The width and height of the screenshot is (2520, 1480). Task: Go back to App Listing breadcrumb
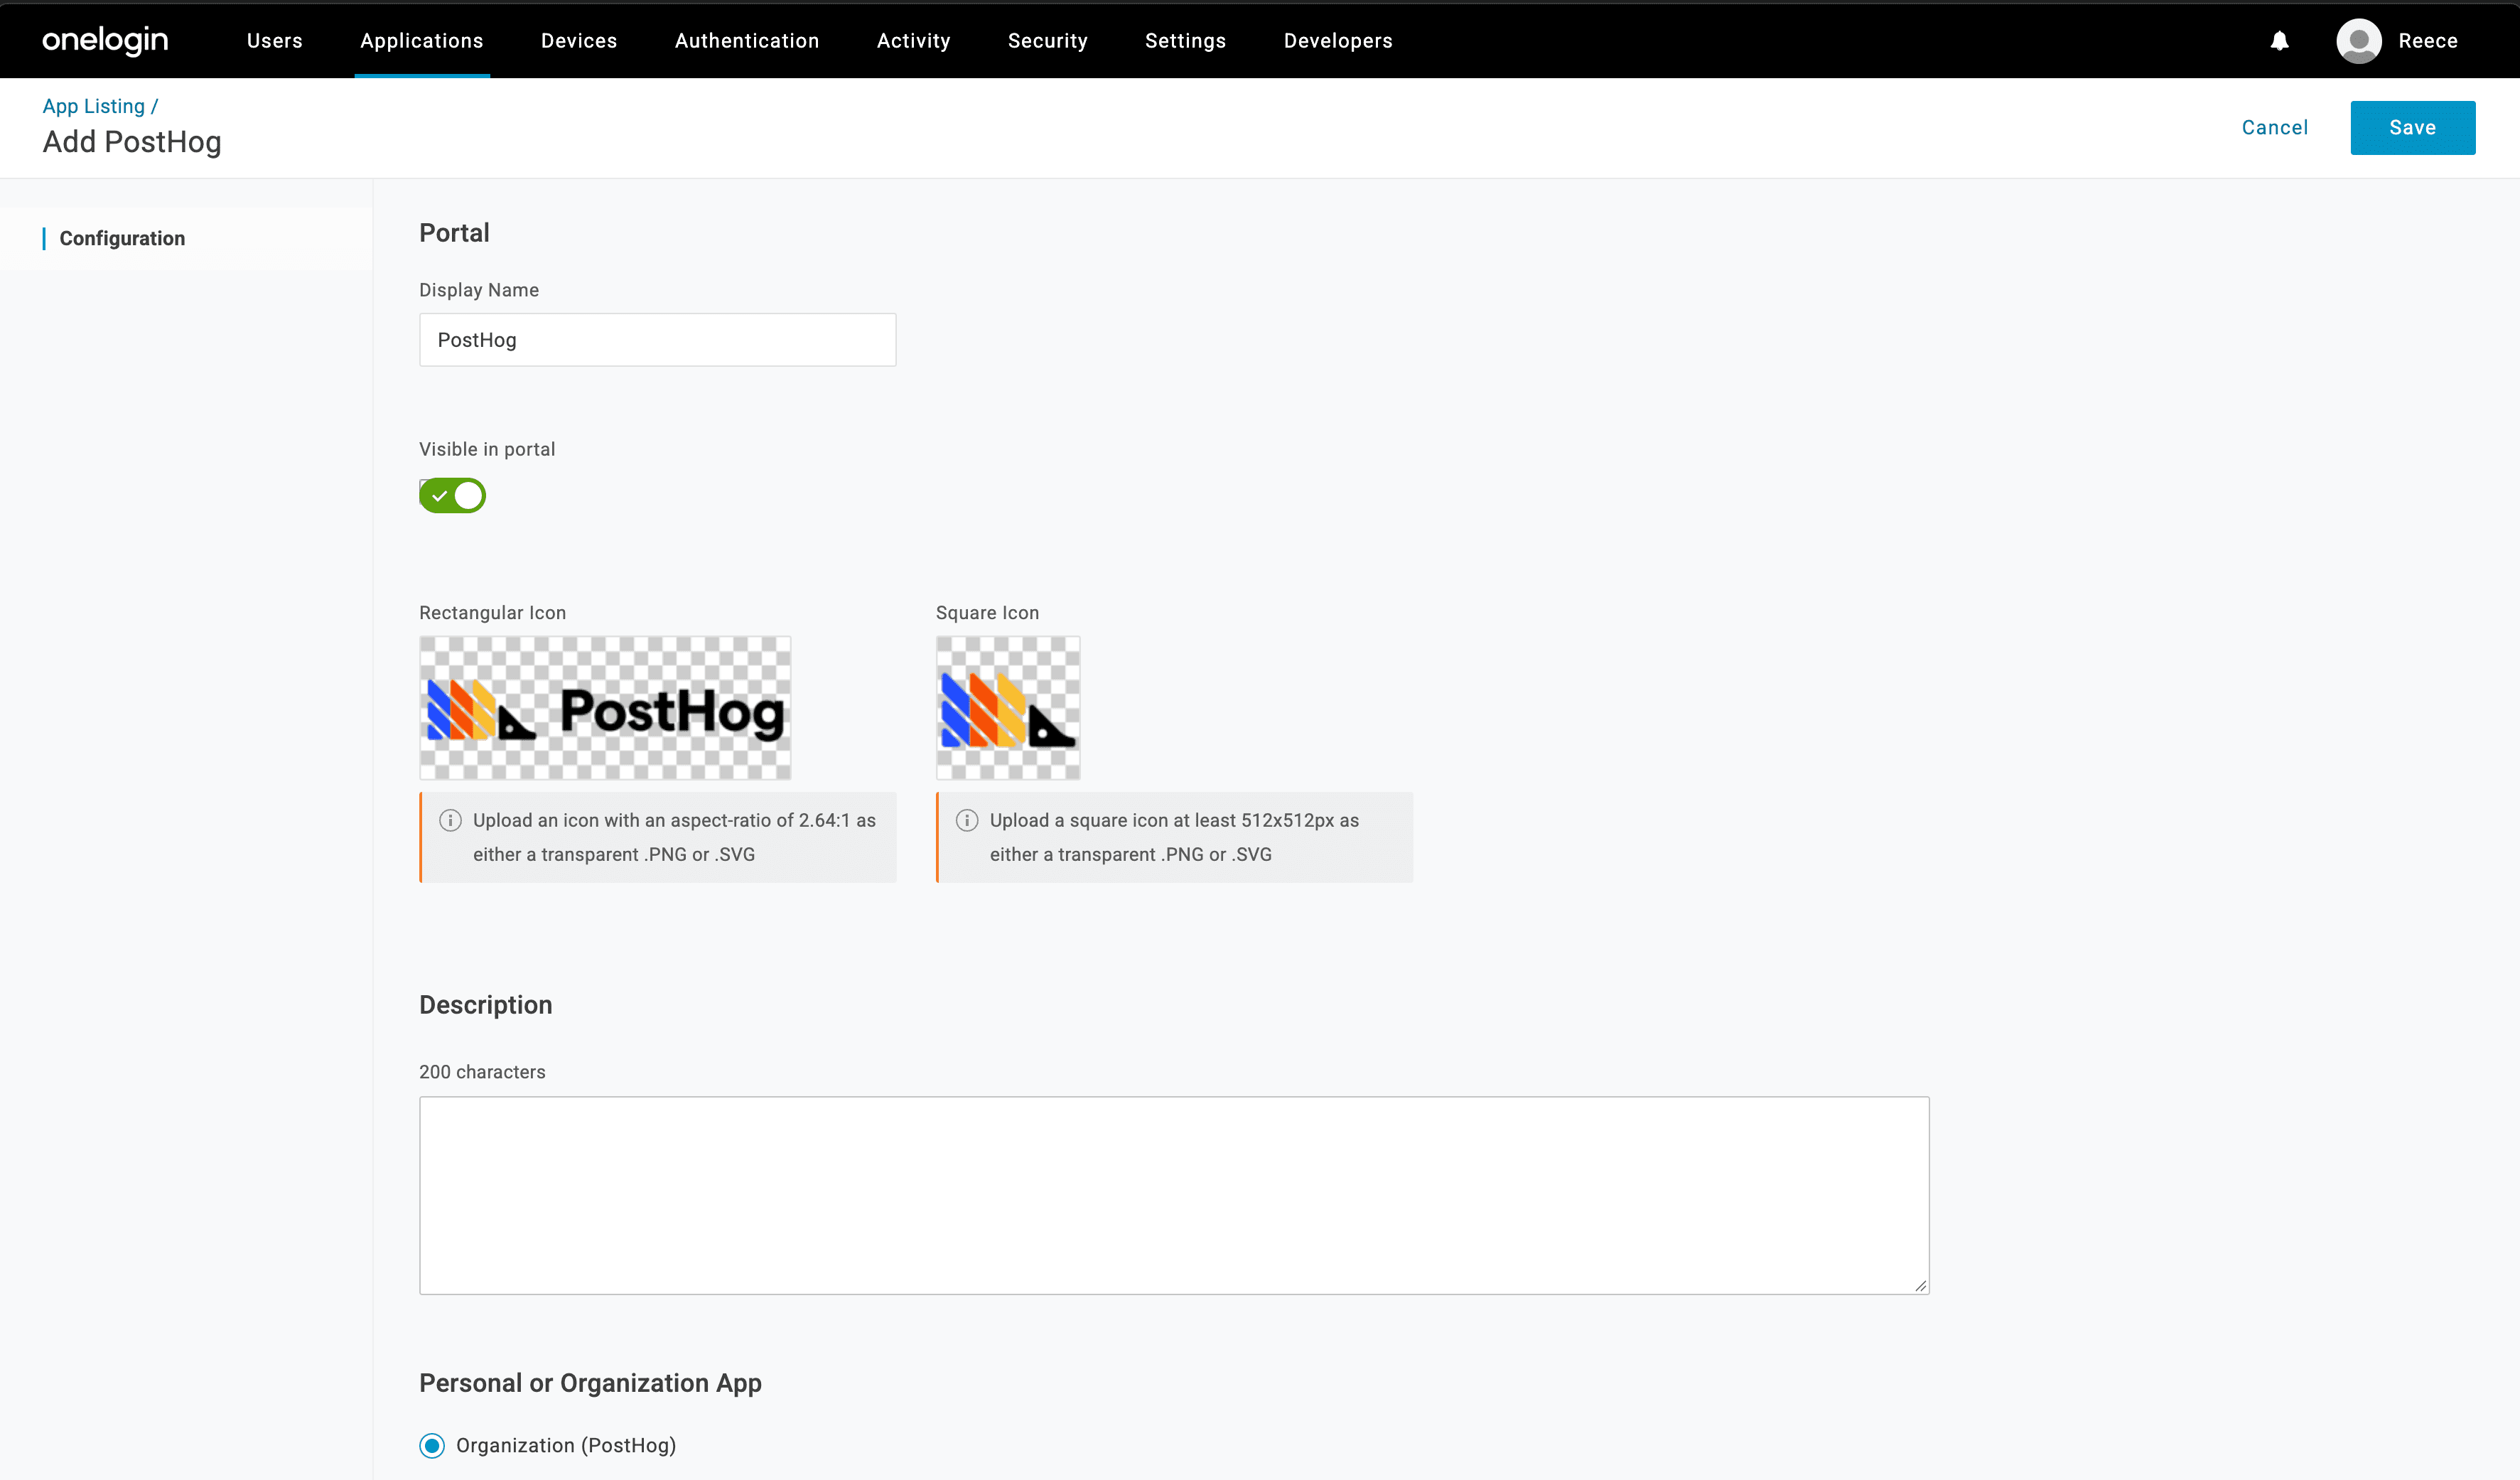pyautogui.click(x=94, y=106)
